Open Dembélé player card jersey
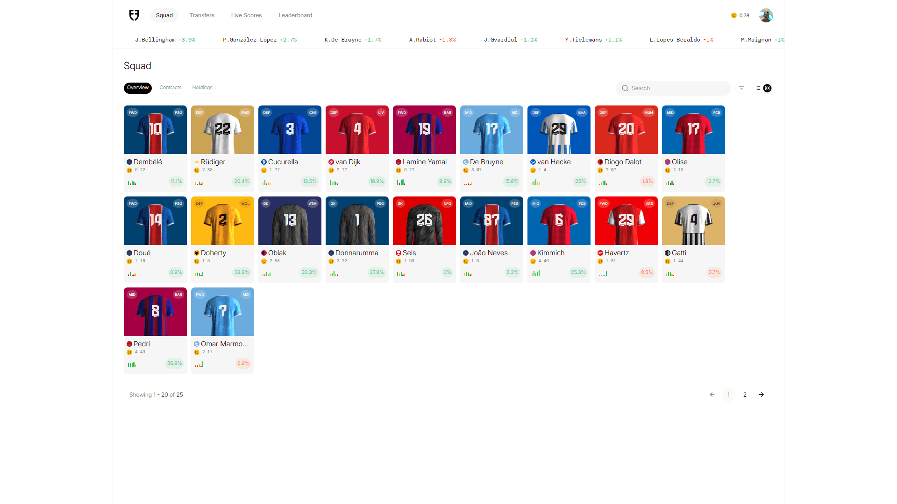Image resolution: width=897 pixels, height=504 pixels. 155,130
